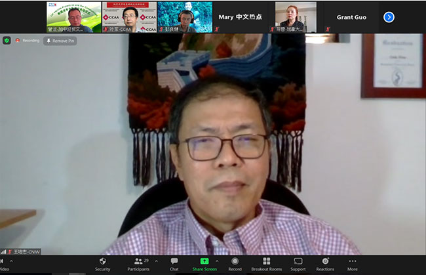Show next participants with blue arrow
Screen dimensions: 426x275
(389, 17)
